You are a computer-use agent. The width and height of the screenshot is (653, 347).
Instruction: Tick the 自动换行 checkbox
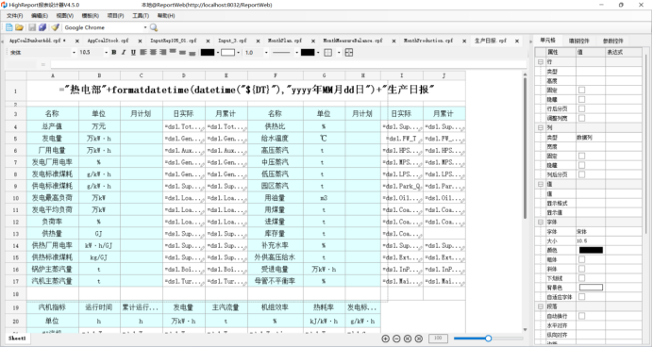(582, 316)
